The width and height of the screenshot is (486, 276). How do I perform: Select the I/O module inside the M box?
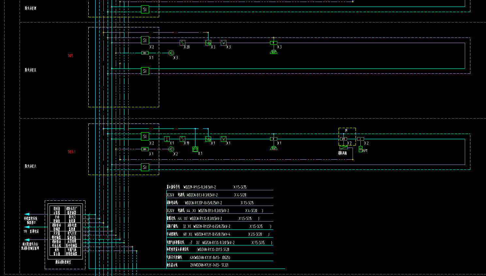coord(343,139)
